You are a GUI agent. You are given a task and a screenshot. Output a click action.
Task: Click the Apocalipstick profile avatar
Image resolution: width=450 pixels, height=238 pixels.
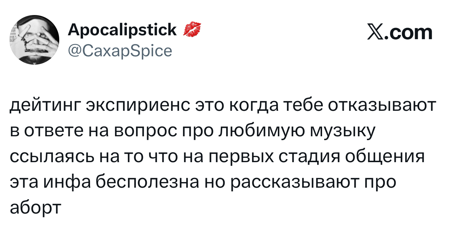point(34,40)
